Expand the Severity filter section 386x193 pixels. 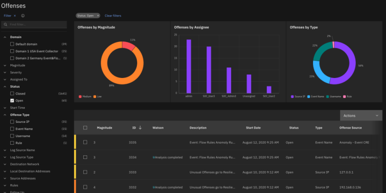[x=5, y=73]
